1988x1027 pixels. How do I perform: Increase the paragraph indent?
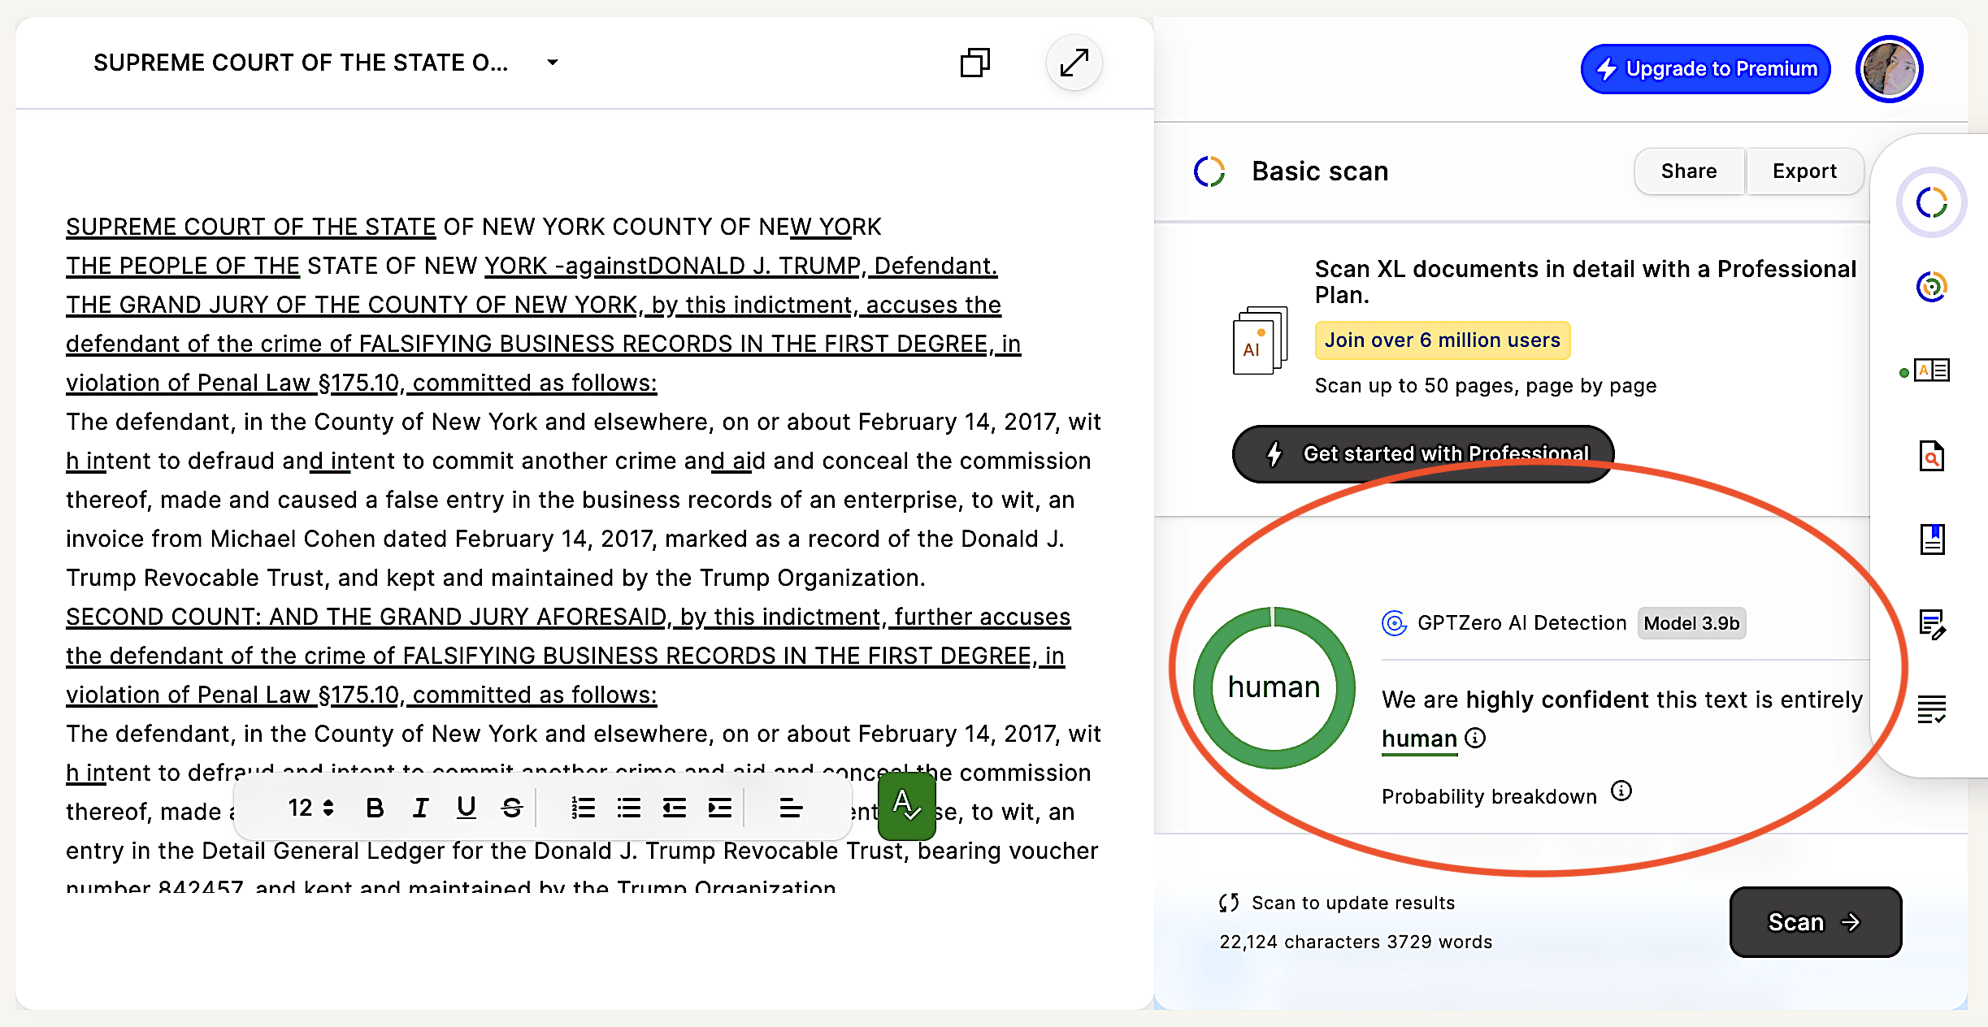click(719, 808)
